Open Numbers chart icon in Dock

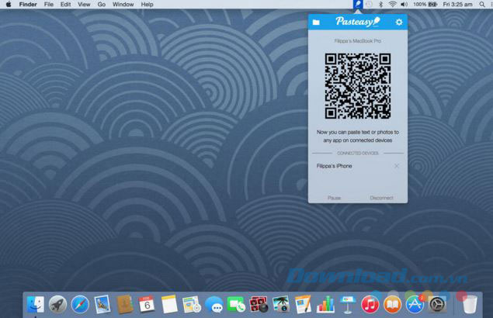(325, 304)
